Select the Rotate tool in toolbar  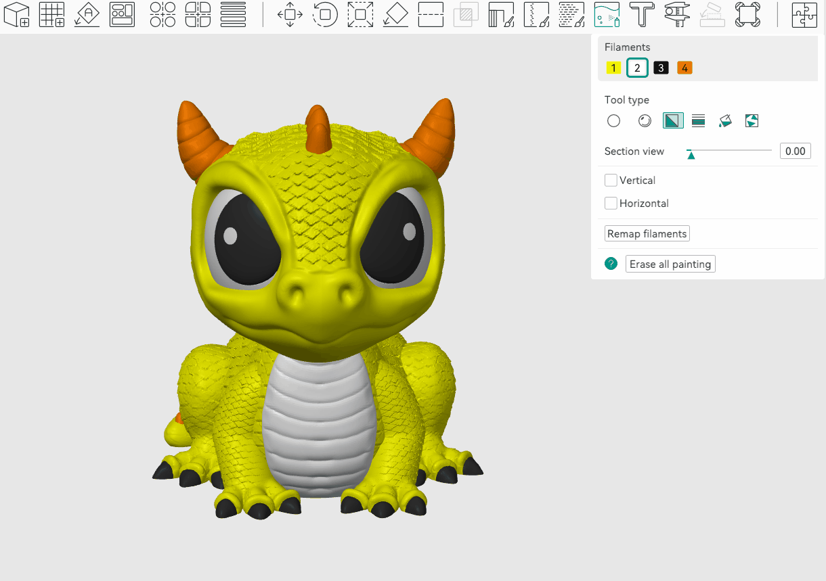click(325, 14)
